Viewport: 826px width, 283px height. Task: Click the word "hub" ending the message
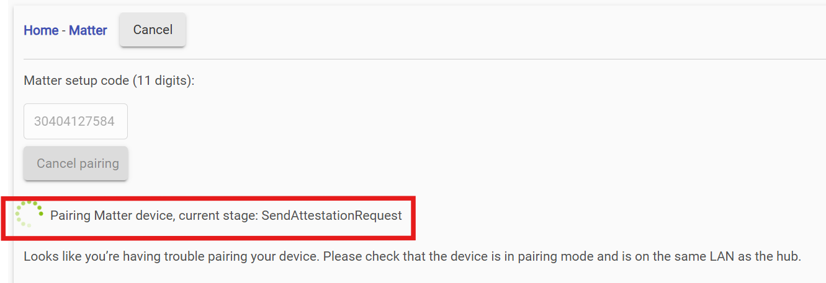point(788,256)
